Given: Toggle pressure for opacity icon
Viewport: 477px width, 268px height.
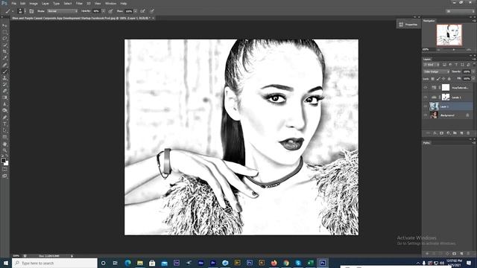Looking at the screenshot, I should click(110, 11).
